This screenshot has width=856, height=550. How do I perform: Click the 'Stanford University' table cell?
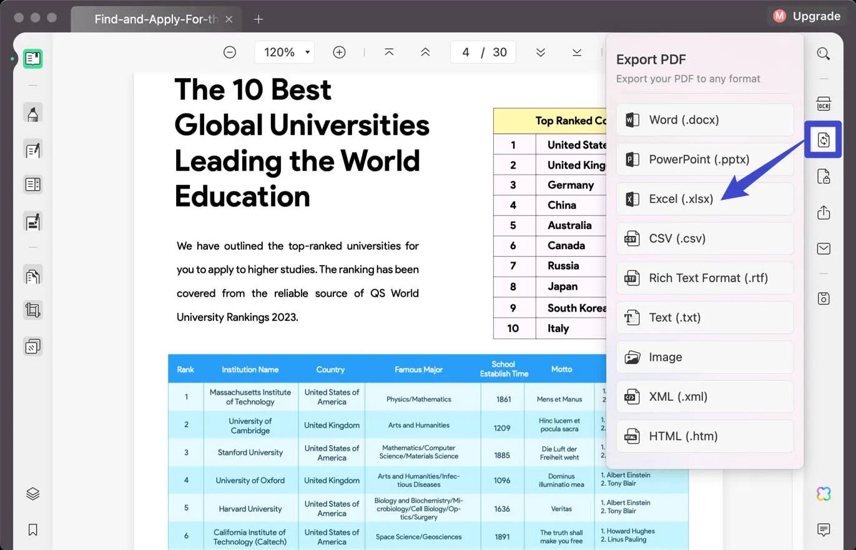[250, 453]
